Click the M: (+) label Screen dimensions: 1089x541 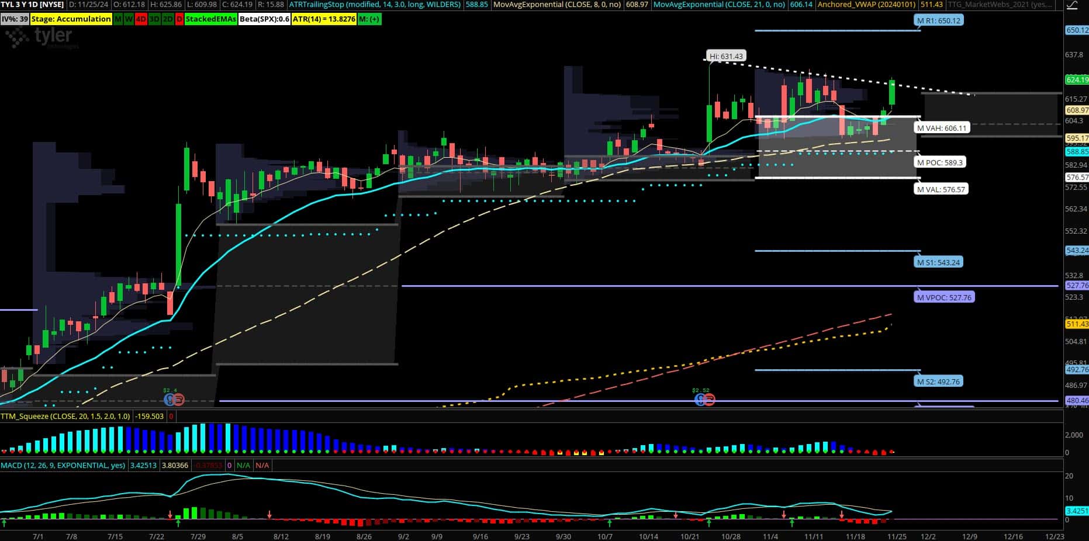click(369, 19)
